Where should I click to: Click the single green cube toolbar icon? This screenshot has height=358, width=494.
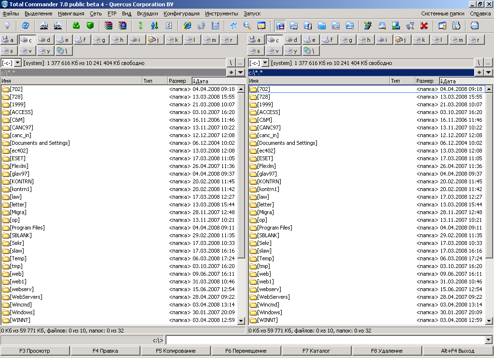pos(90,26)
